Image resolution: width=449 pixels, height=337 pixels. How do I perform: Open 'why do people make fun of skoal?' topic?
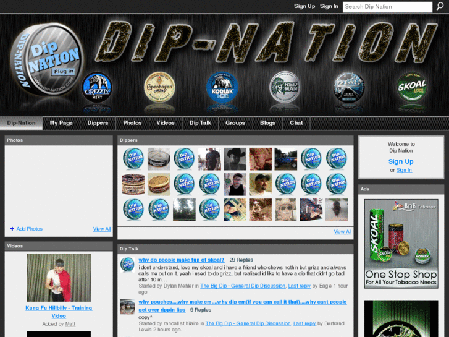pyautogui.click(x=181, y=260)
